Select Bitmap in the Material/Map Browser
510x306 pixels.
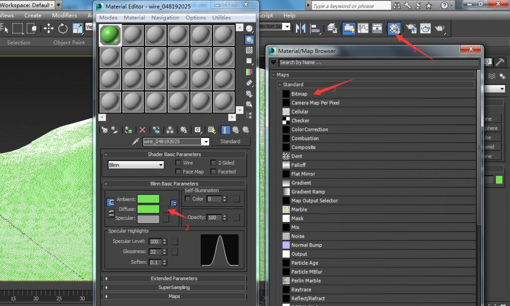click(299, 94)
